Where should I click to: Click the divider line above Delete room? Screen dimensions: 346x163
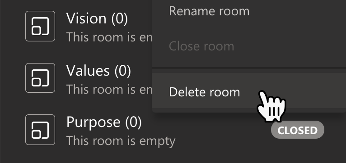click(x=249, y=68)
